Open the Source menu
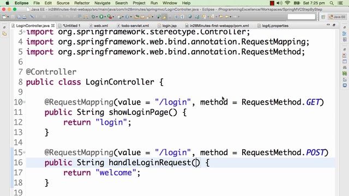 (x=63, y=3)
